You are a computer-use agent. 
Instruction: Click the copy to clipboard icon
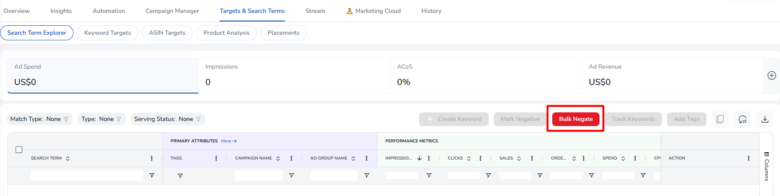point(720,119)
